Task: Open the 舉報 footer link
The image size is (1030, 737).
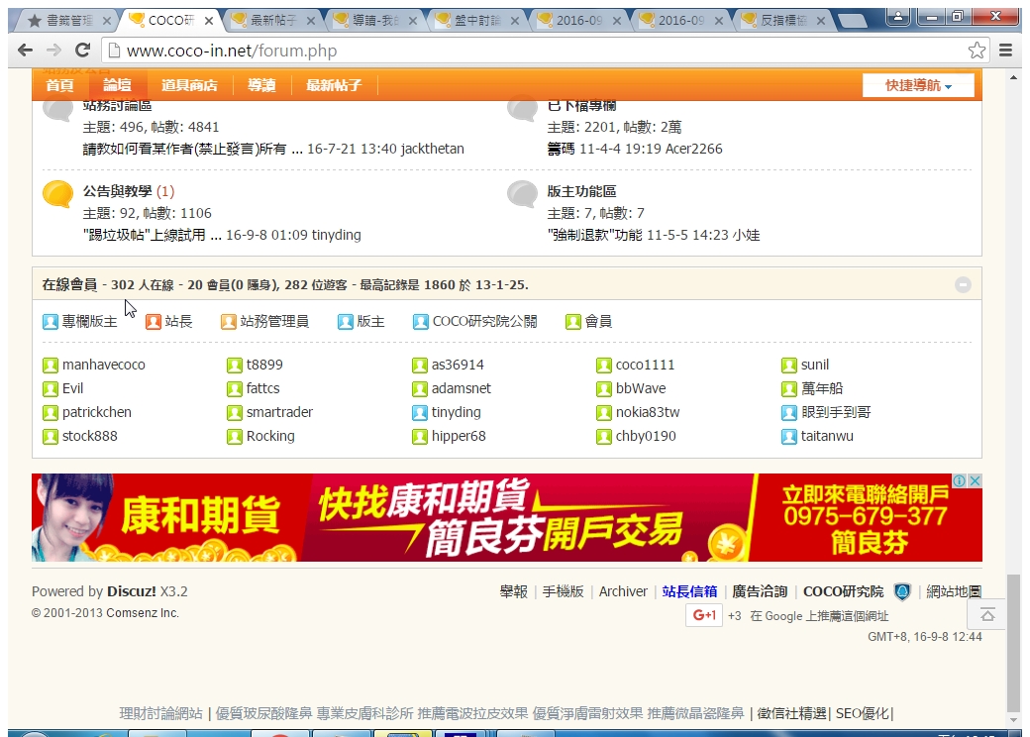Action: (x=514, y=591)
